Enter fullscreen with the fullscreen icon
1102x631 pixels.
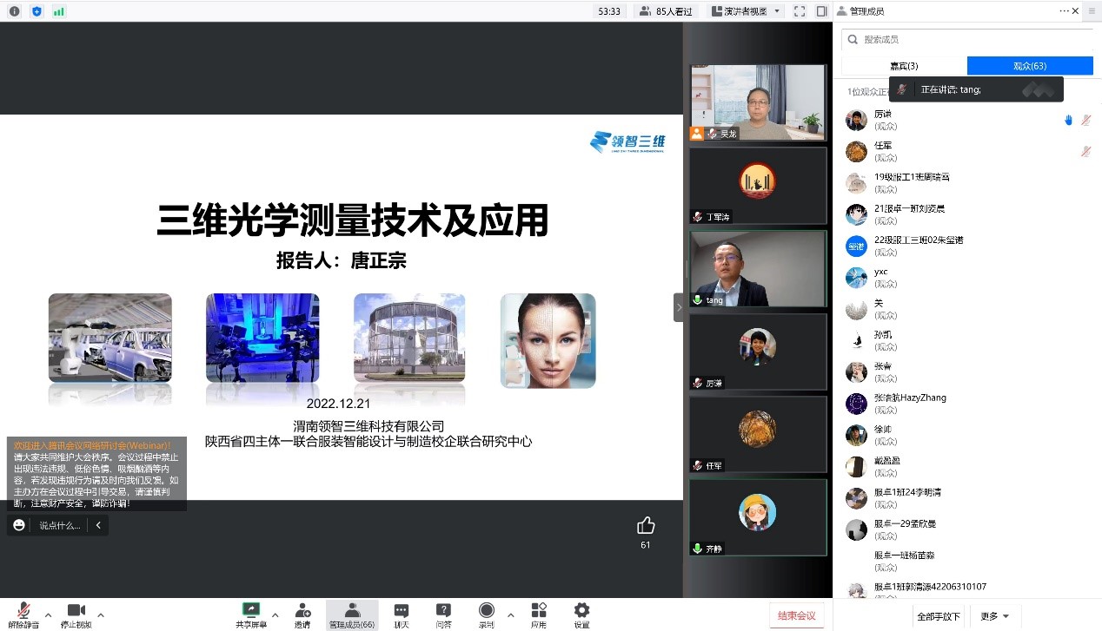800,11
